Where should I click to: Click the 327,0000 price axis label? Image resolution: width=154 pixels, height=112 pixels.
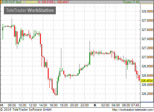(x=147, y=57)
